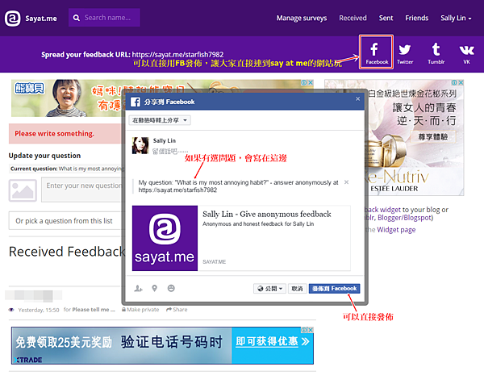
Task: Tag friends icon in Facebook dialog
Action: [x=138, y=288]
